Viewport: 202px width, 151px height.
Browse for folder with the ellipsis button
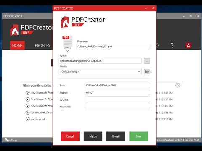pos(147,61)
